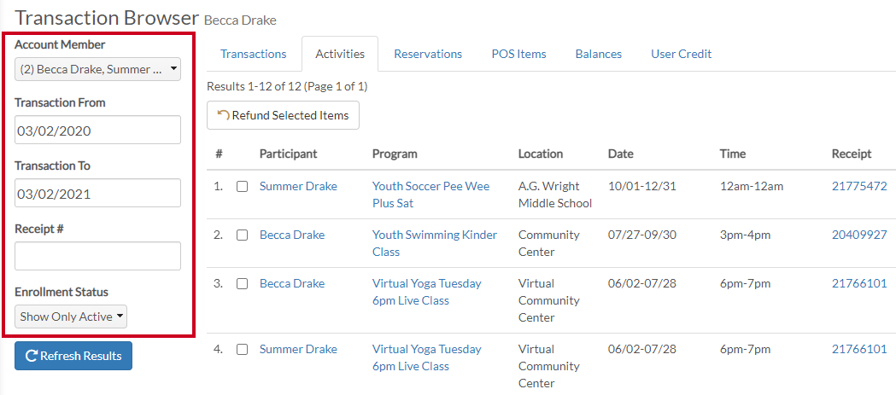Screen dimensions: 896x395
Task: Switch to the Transactions tab
Action: 253,55
